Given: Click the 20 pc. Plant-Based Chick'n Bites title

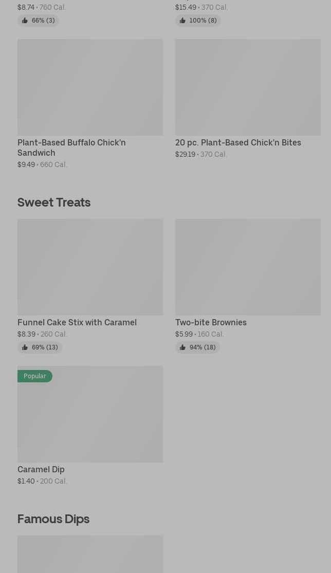Looking at the screenshot, I should (238, 142).
